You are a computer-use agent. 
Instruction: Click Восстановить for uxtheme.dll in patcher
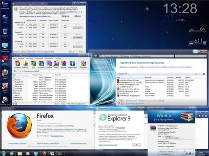pyautogui.click(x=78, y=47)
